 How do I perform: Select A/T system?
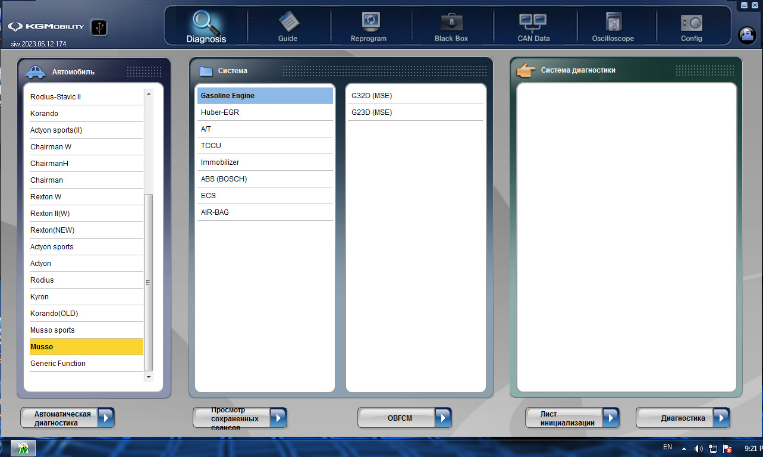coord(265,129)
